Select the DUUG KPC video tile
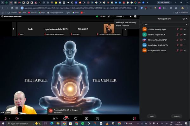The image size is (190, 126). 83,29
